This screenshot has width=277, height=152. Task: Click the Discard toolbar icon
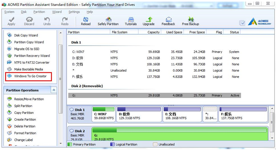click(29, 19)
